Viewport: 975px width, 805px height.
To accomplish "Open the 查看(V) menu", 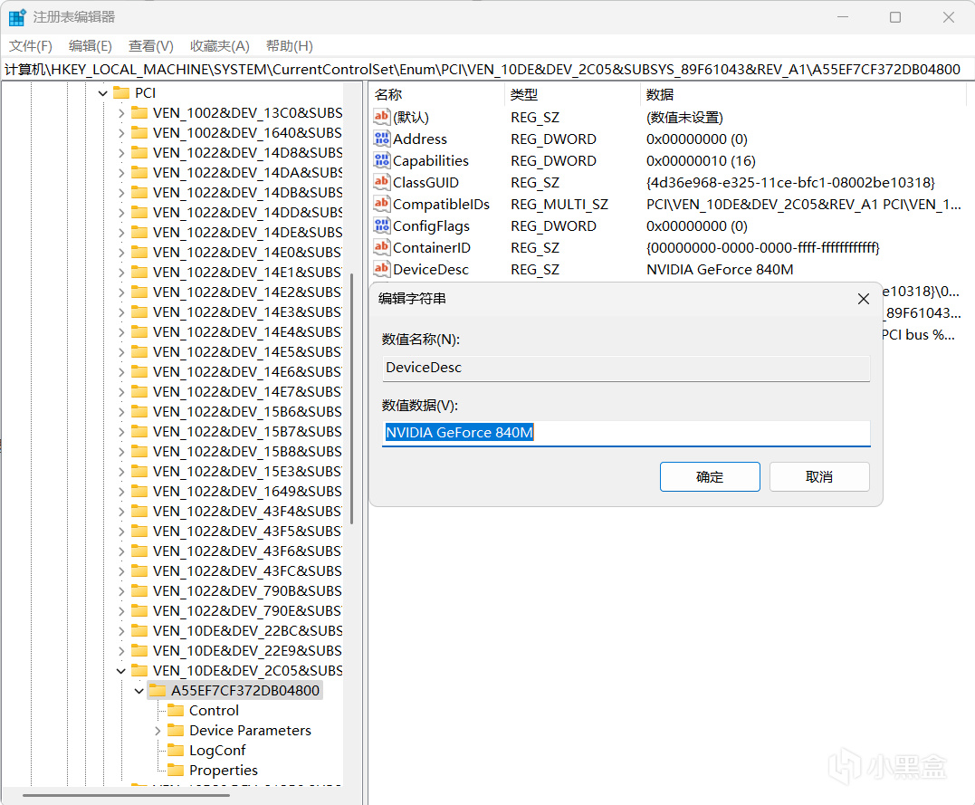I will [x=150, y=46].
